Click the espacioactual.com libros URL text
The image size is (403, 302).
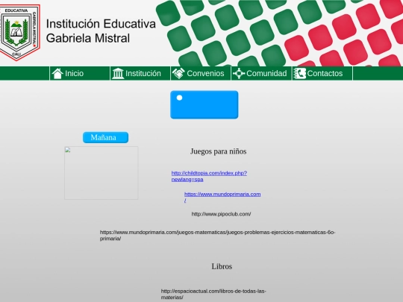click(x=213, y=294)
